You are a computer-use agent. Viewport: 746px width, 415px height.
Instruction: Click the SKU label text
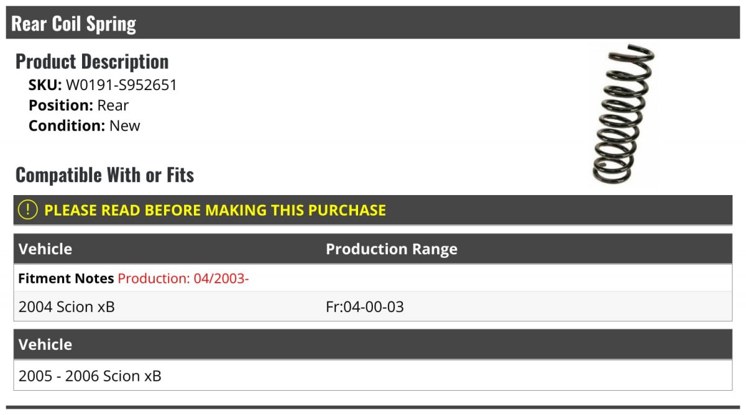(45, 85)
